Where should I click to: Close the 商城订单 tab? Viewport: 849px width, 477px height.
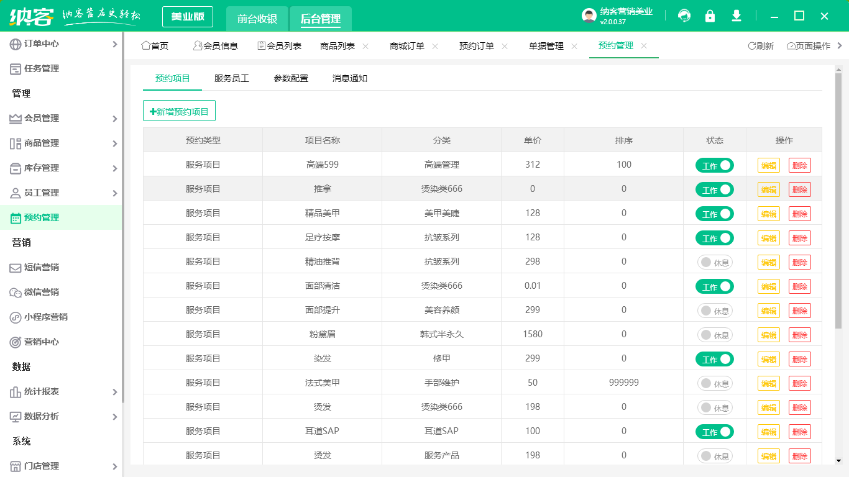(435, 46)
